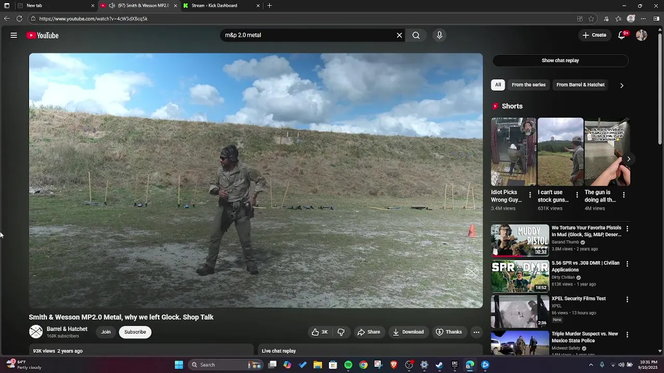
Task: Open XPEL Security Films Test video
Action: (520, 311)
